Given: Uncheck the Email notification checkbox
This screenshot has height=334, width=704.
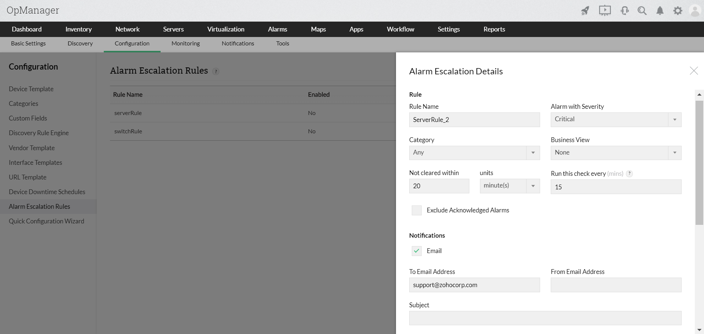Looking at the screenshot, I should [x=417, y=251].
